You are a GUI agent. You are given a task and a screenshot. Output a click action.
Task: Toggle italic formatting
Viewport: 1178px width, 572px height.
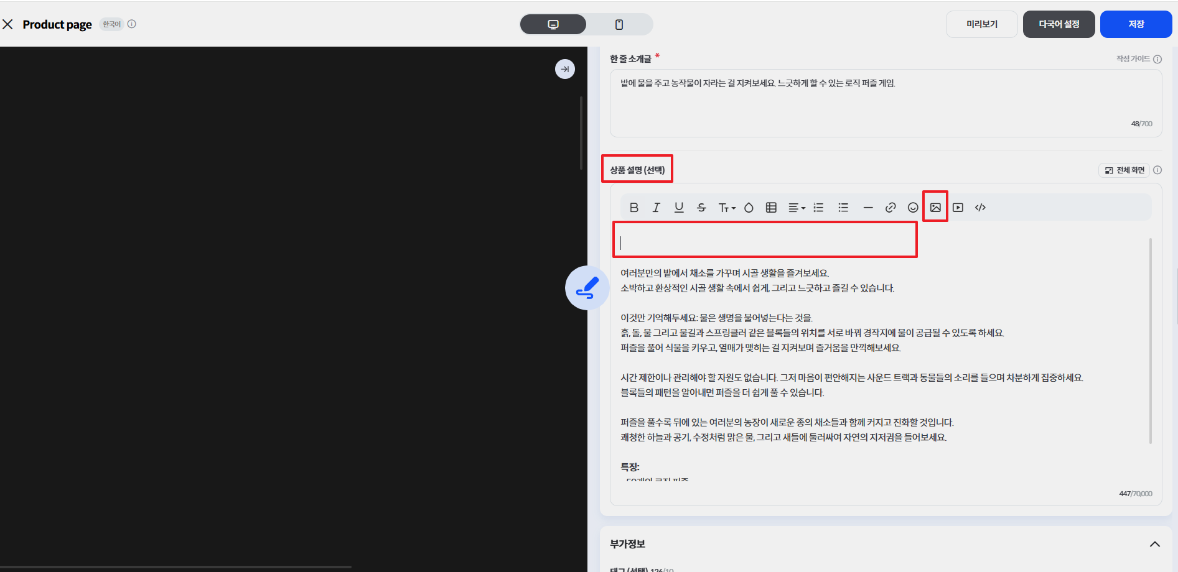point(657,208)
